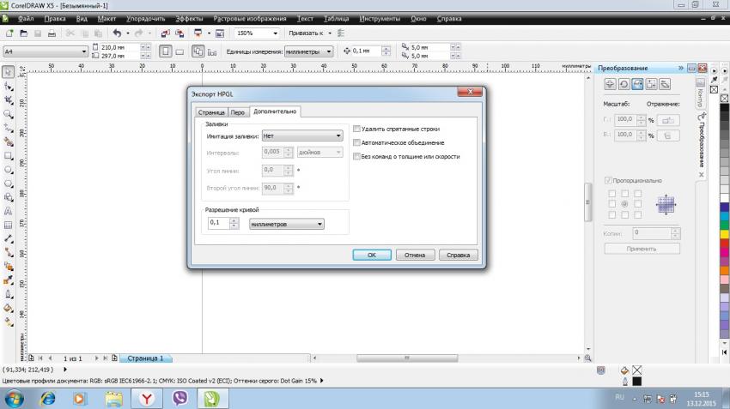Screen dimensions: 730x409
Task: Switch to the 'Перо' tab
Action: pyautogui.click(x=238, y=111)
